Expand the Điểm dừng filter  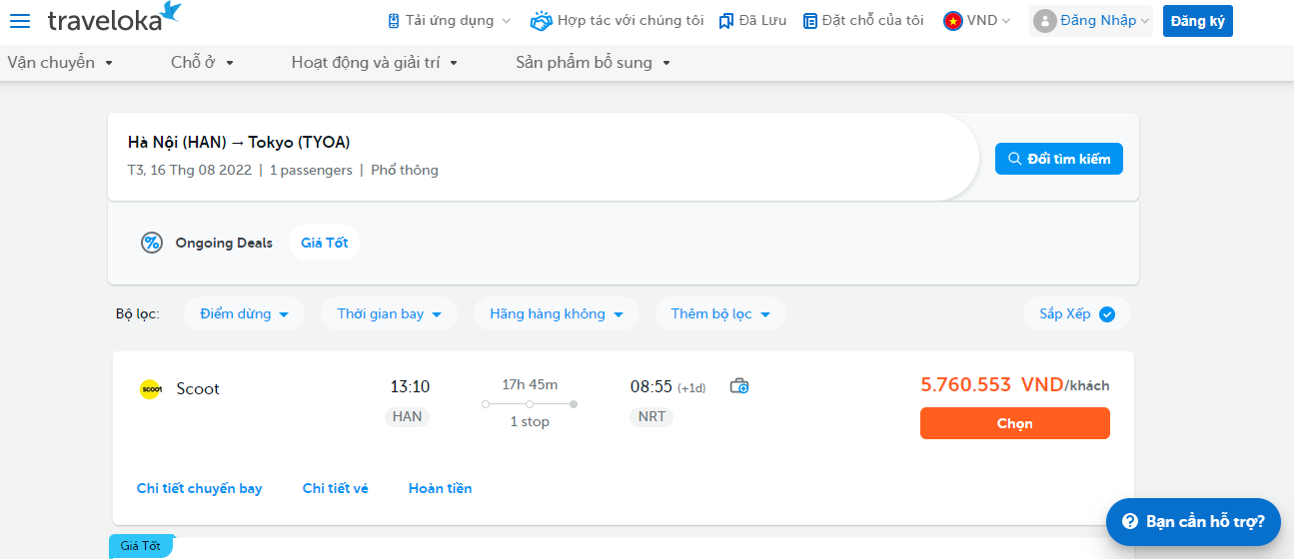click(x=244, y=313)
